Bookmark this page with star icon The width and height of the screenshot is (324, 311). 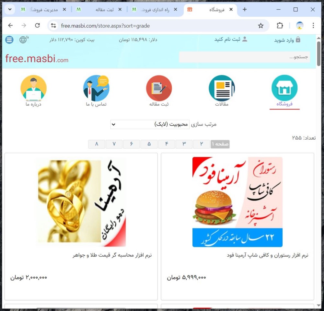(261, 26)
